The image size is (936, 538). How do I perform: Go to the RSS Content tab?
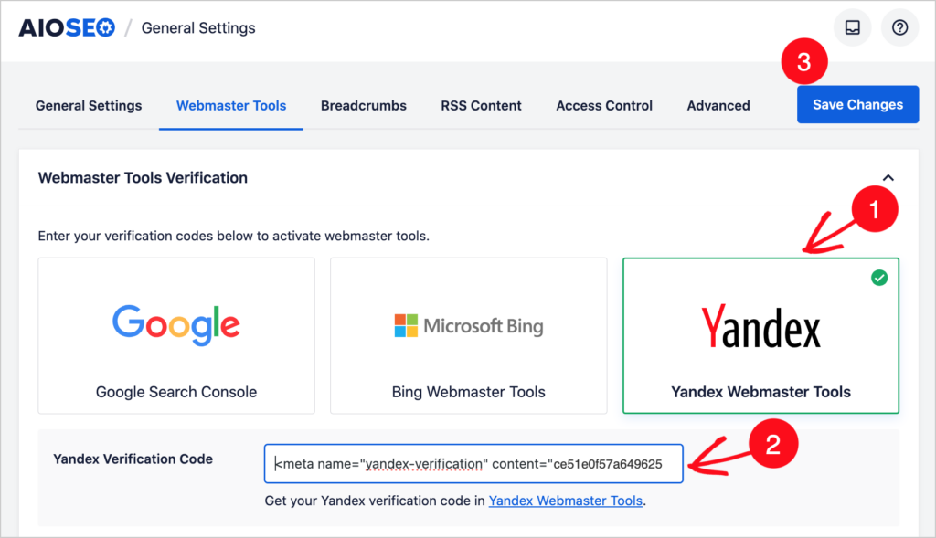(481, 106)
